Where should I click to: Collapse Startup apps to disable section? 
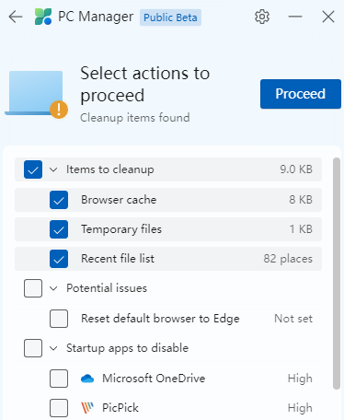(53, 348)
